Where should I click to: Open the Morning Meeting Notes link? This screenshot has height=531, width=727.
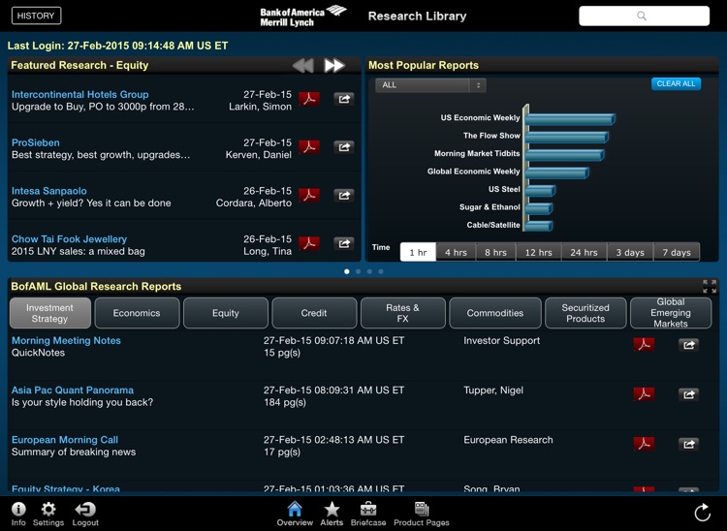coord(66,340)
